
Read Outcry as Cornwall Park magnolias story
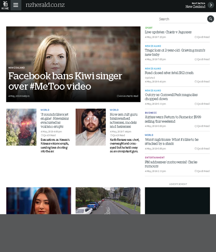click(x=171, y=97)
